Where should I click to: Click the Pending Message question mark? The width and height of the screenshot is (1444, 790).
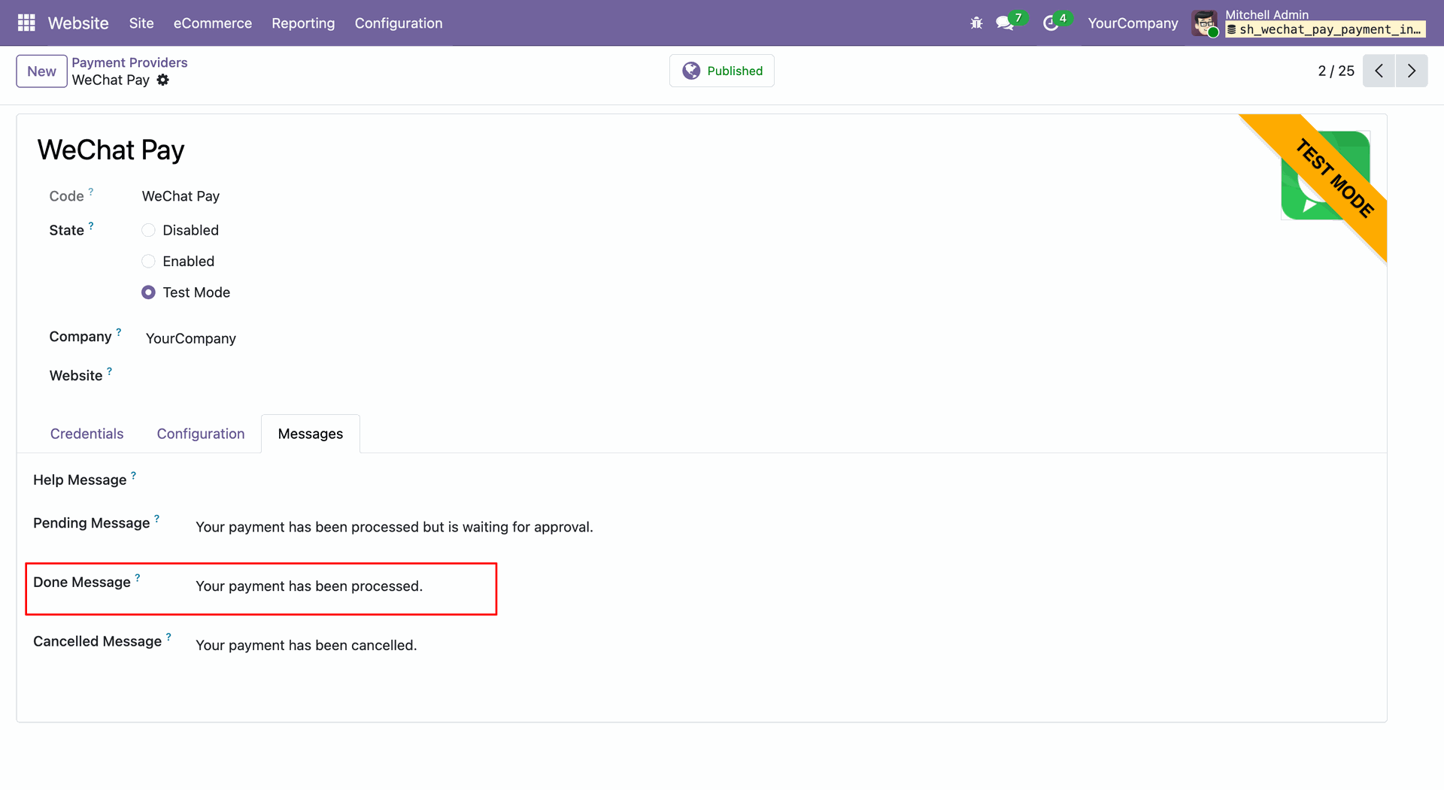coord(157,519)
